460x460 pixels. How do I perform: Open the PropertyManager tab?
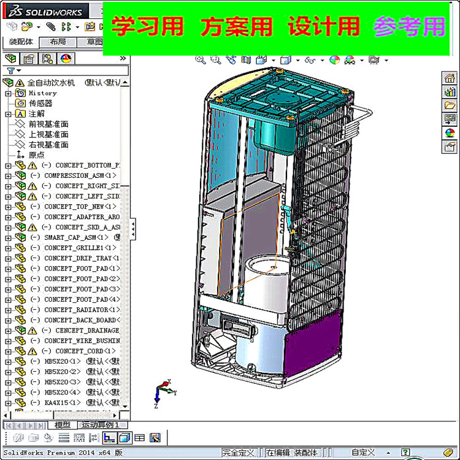(29, 59)
